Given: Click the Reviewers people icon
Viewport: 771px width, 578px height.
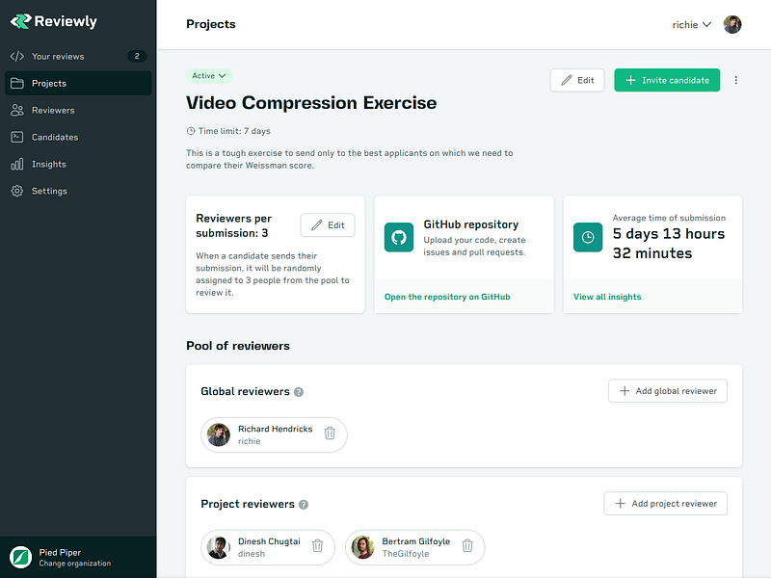Looking at the screenshot, I should click(x=17, y=110).
